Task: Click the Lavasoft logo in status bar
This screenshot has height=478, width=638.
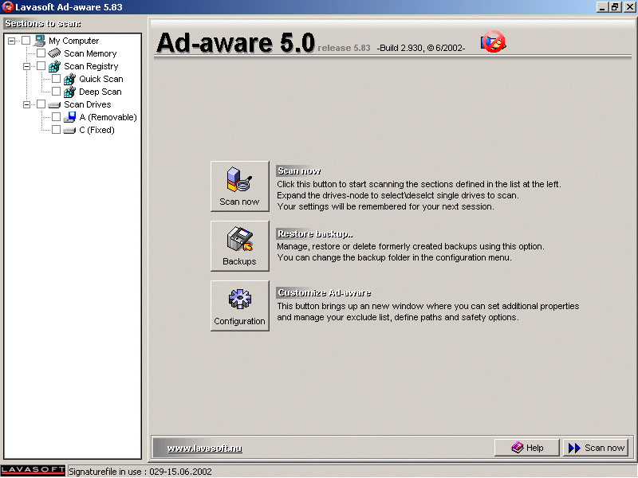Action: (33, 471)
